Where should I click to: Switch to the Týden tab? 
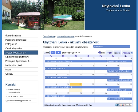click(x=109, y=53)
